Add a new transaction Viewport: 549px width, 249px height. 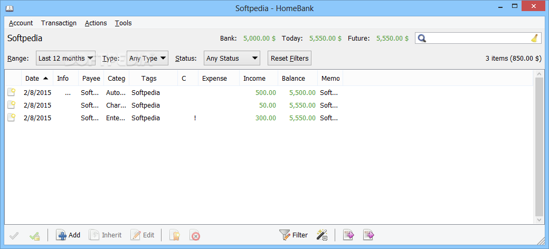(68, 235)
